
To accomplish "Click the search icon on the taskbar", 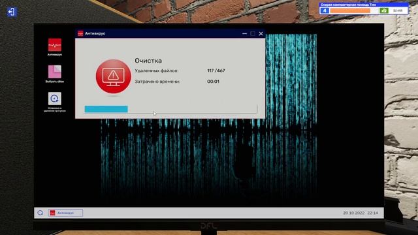I will coord(40,213).
